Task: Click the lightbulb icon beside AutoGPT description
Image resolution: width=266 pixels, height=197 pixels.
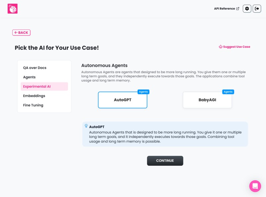Action: (x=86, y=126)
